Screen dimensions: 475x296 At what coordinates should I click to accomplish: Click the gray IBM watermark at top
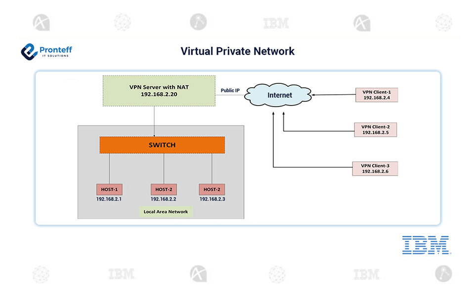point(276,23)
